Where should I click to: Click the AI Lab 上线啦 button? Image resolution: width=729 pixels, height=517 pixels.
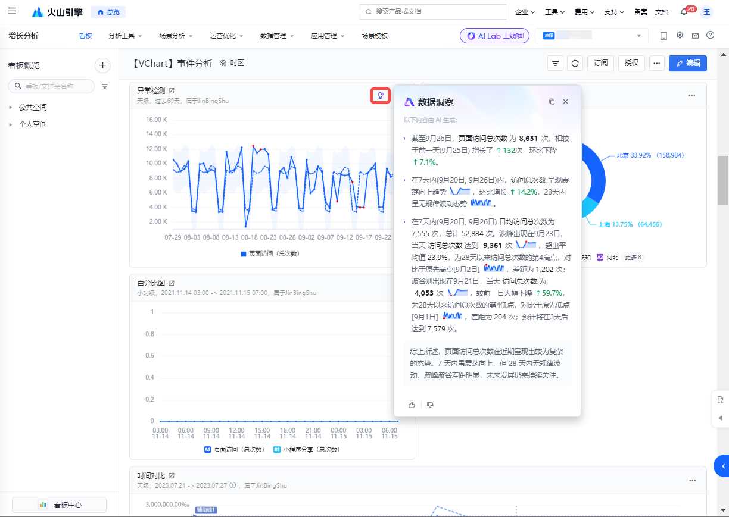494,36
